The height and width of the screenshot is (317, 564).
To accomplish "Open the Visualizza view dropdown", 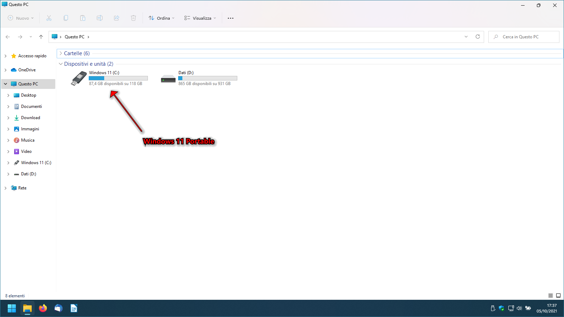I will pyautogui.click(x=200, y=18).
